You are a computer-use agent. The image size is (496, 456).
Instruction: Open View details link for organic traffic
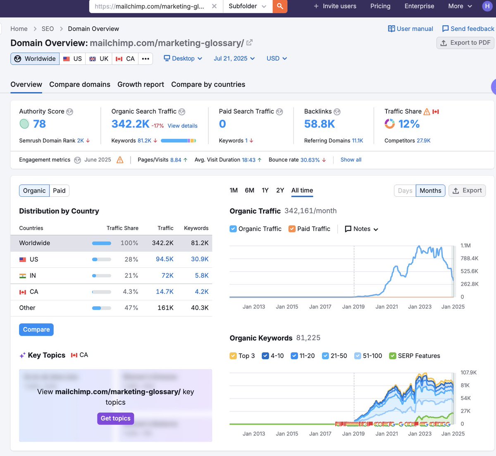tap(183, 126)
